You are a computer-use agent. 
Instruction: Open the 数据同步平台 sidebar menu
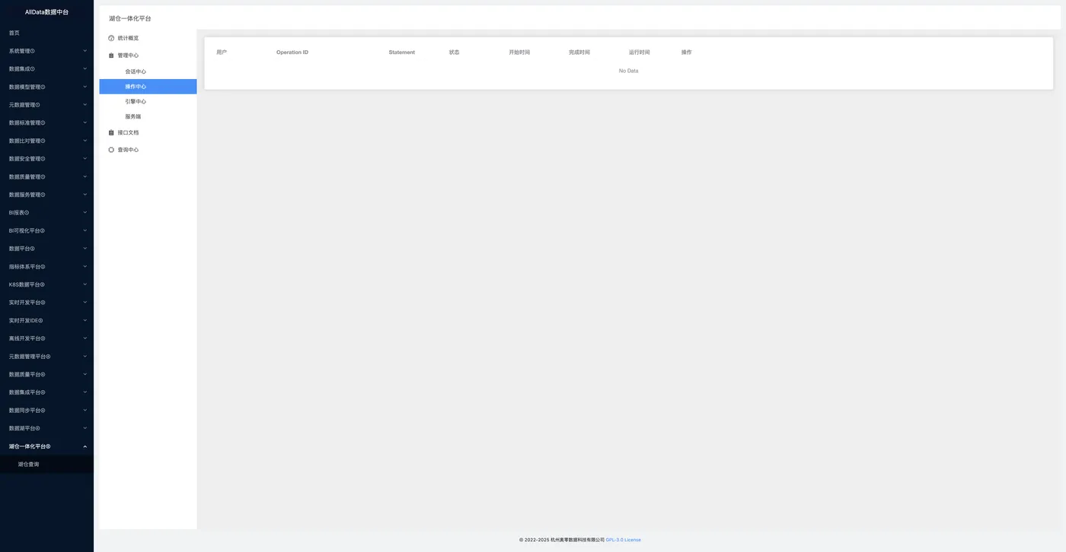(46, 410)
